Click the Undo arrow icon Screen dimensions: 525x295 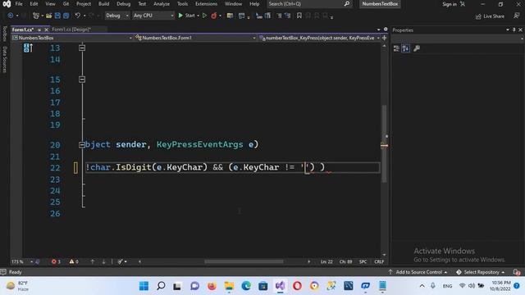[78, 16]
